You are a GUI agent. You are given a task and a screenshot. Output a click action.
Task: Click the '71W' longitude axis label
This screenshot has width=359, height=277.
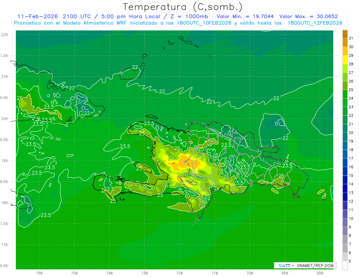(215, 273)
